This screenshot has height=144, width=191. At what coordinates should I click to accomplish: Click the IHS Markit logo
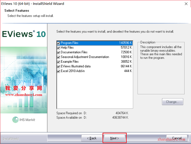(x=24, y=120)
